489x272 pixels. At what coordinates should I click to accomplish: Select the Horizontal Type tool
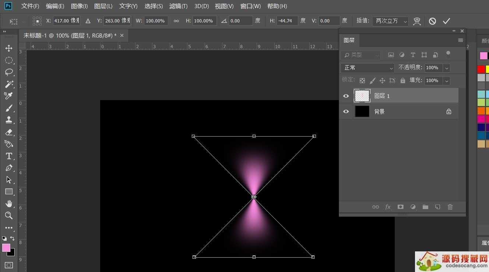coord(9,156)
